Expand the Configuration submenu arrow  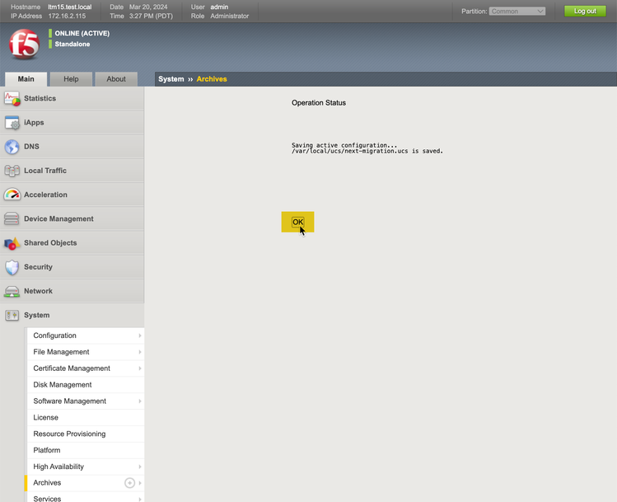[140, 335]
